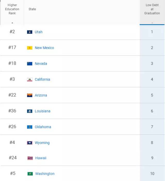Click the Washington flag icon
Viewport: 165px width, 181px height.
click(30, 174)
